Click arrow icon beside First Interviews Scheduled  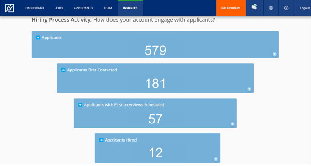[80, 105]
